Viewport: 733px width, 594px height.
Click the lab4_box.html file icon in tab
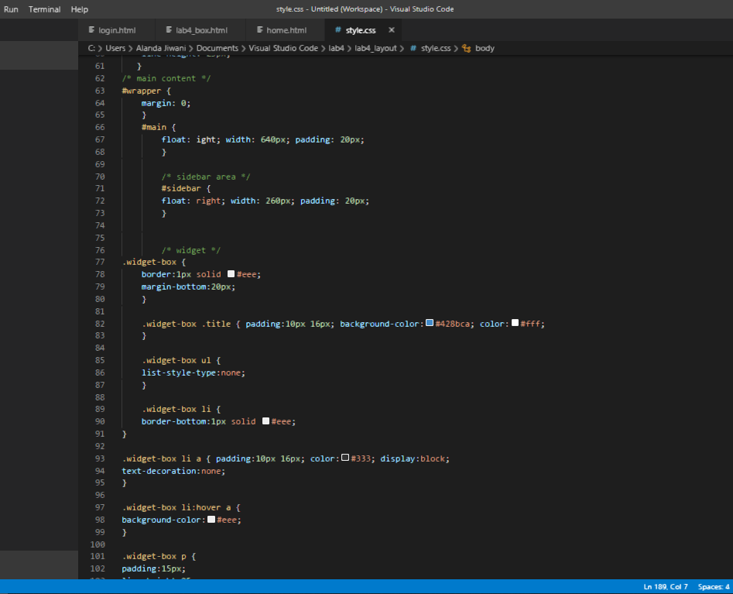click(x=169, y=30)
